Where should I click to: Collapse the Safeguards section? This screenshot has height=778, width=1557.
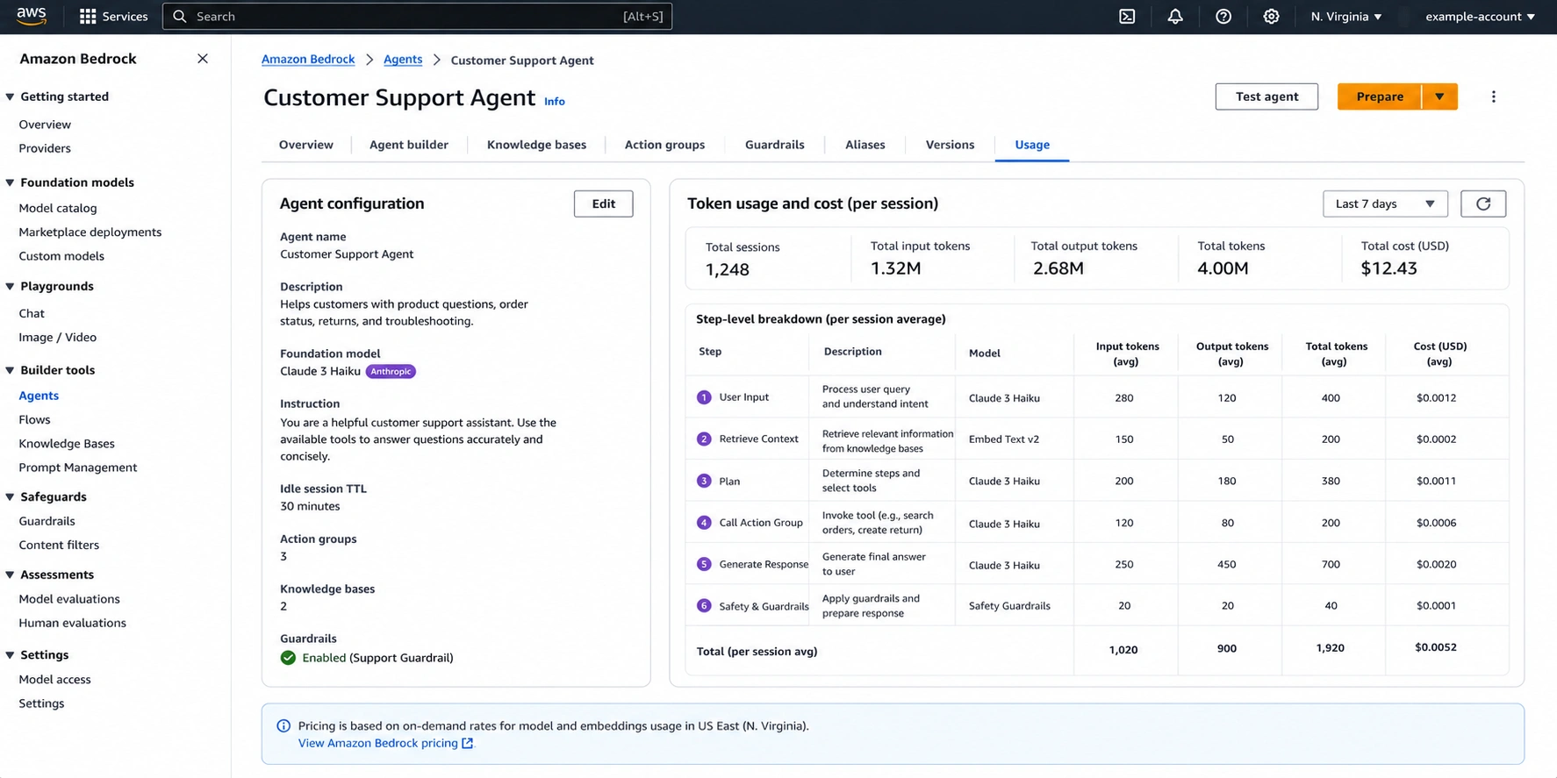[10, 496]
